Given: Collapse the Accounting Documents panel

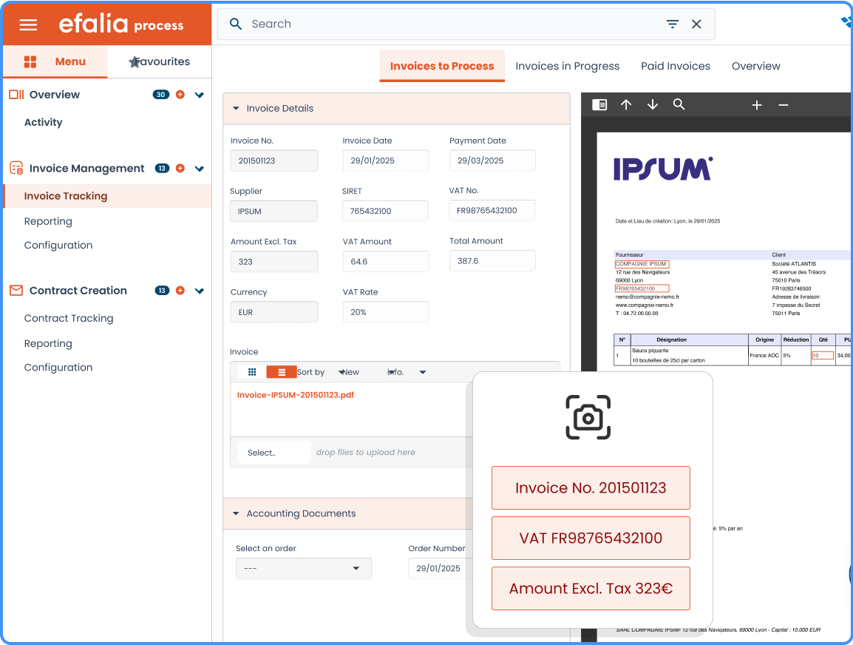Looking at the screenshot, I should coord(236,513).
